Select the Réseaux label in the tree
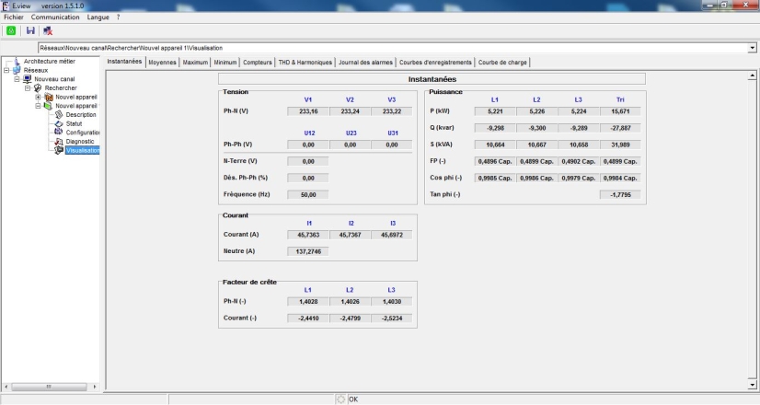 click(36, 70)
